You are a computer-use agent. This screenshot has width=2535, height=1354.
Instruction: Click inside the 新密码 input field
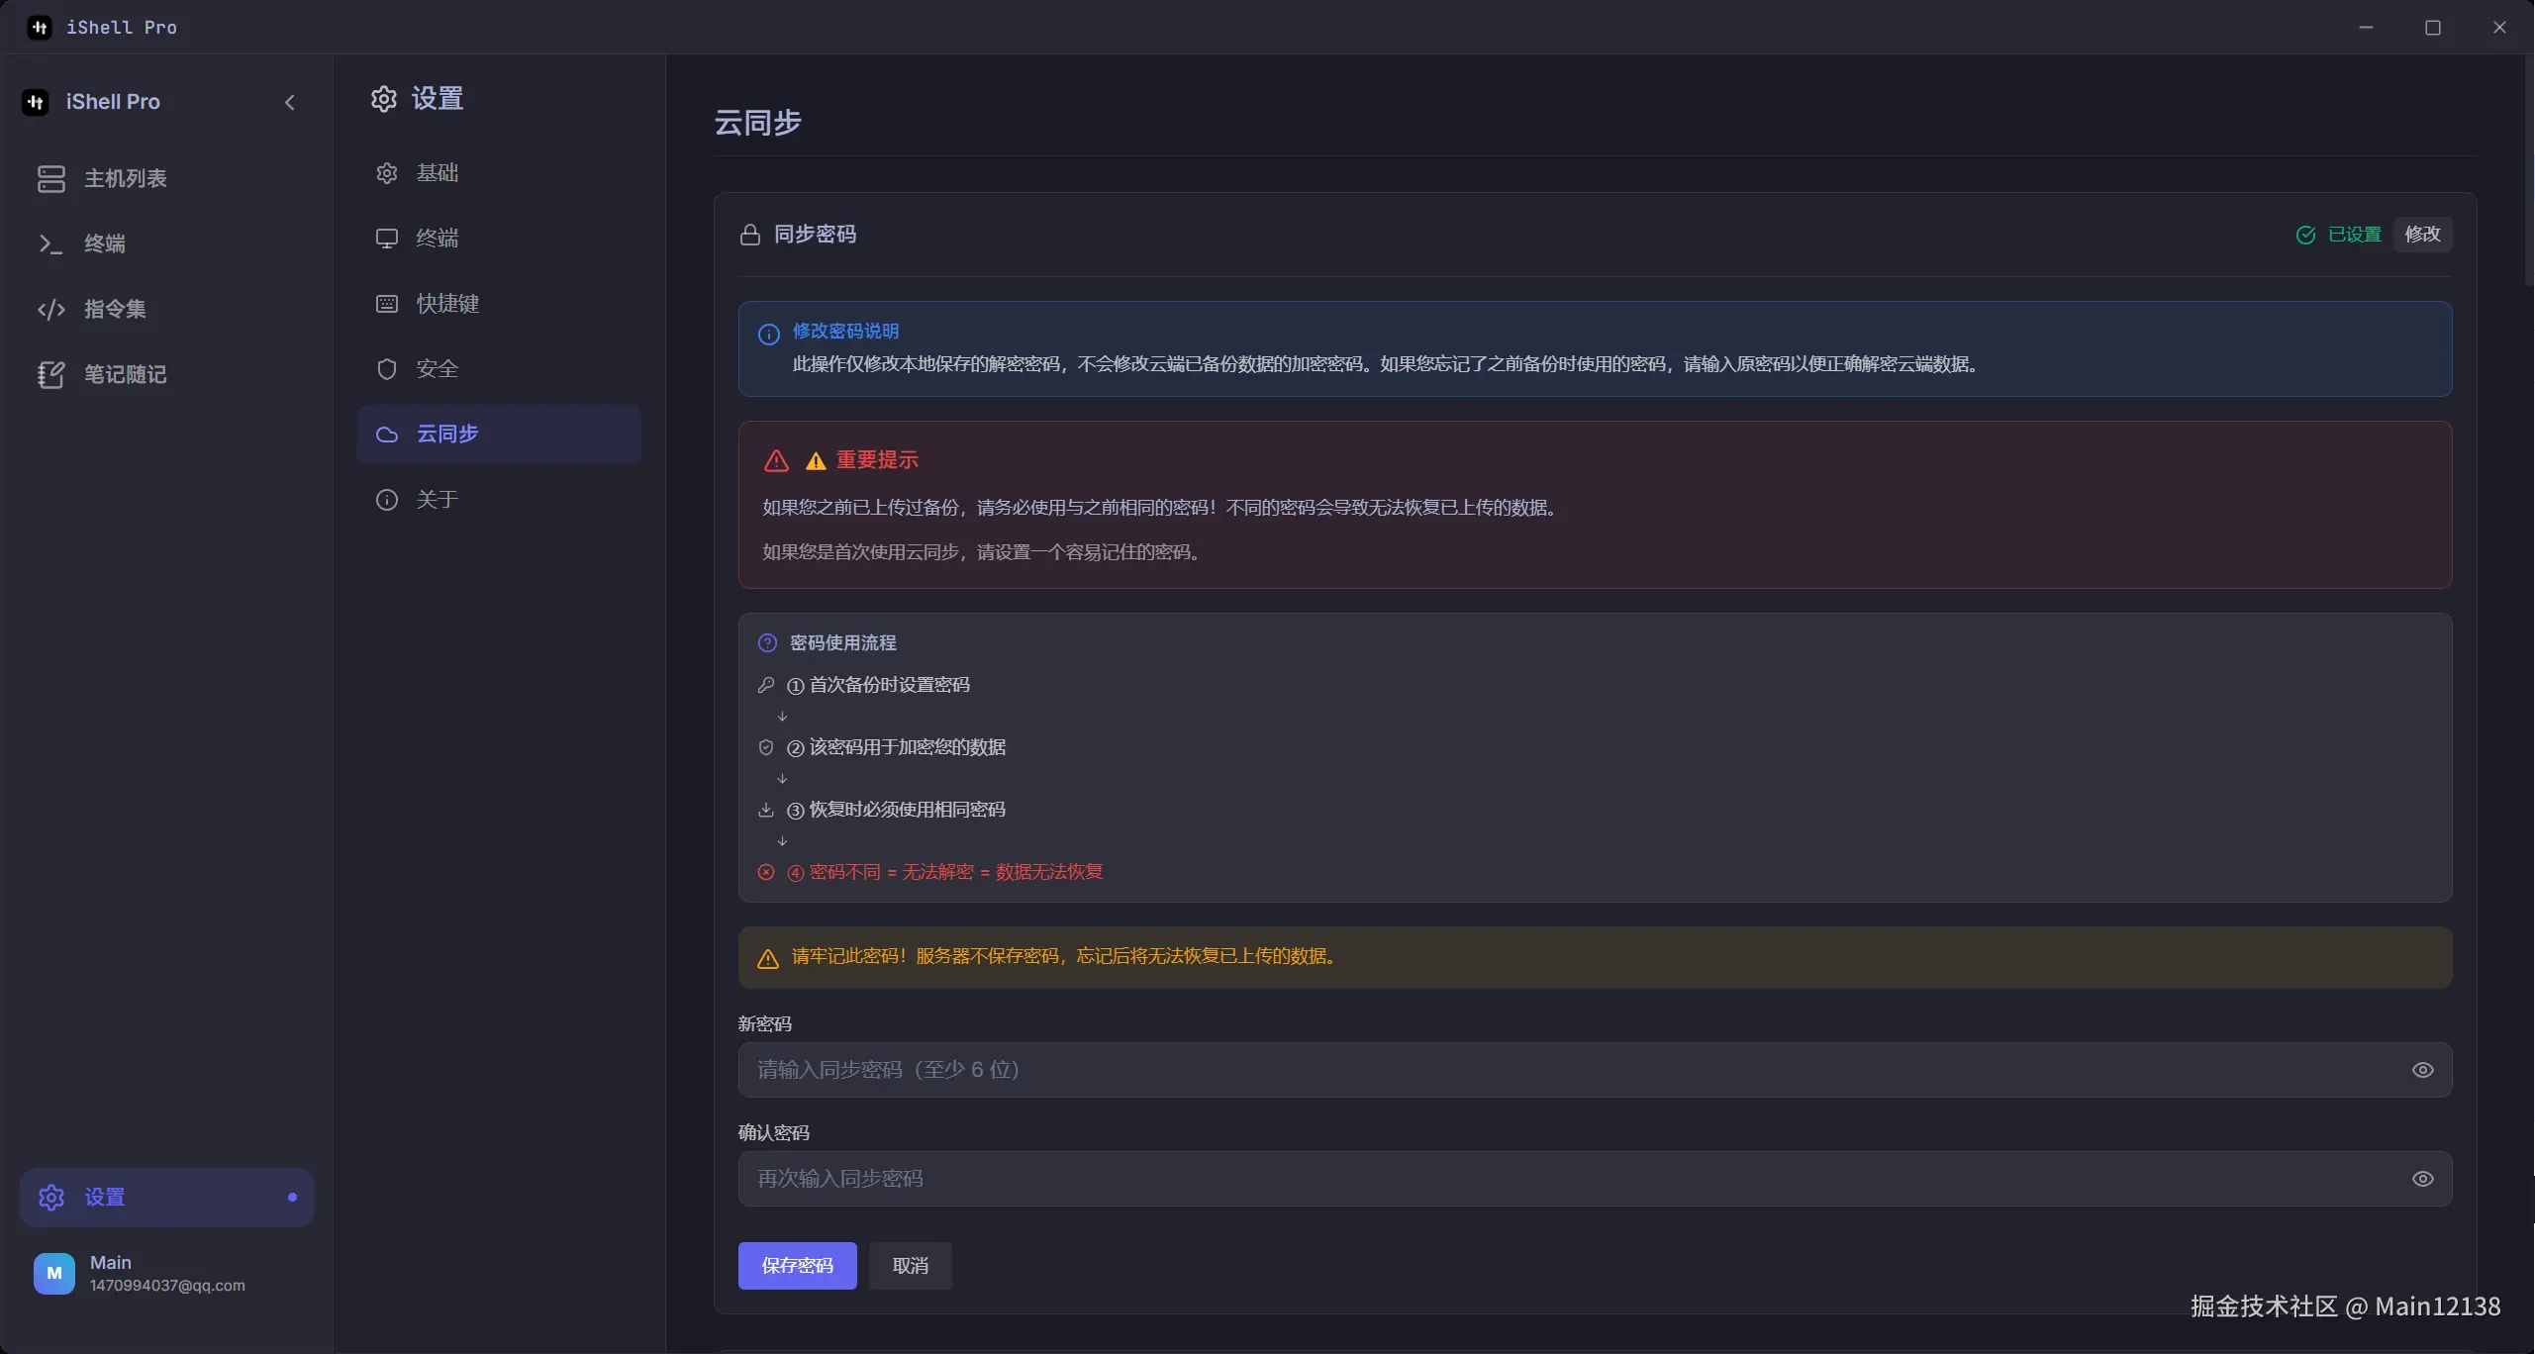pyautogui.click(x=1386, y=1069)
